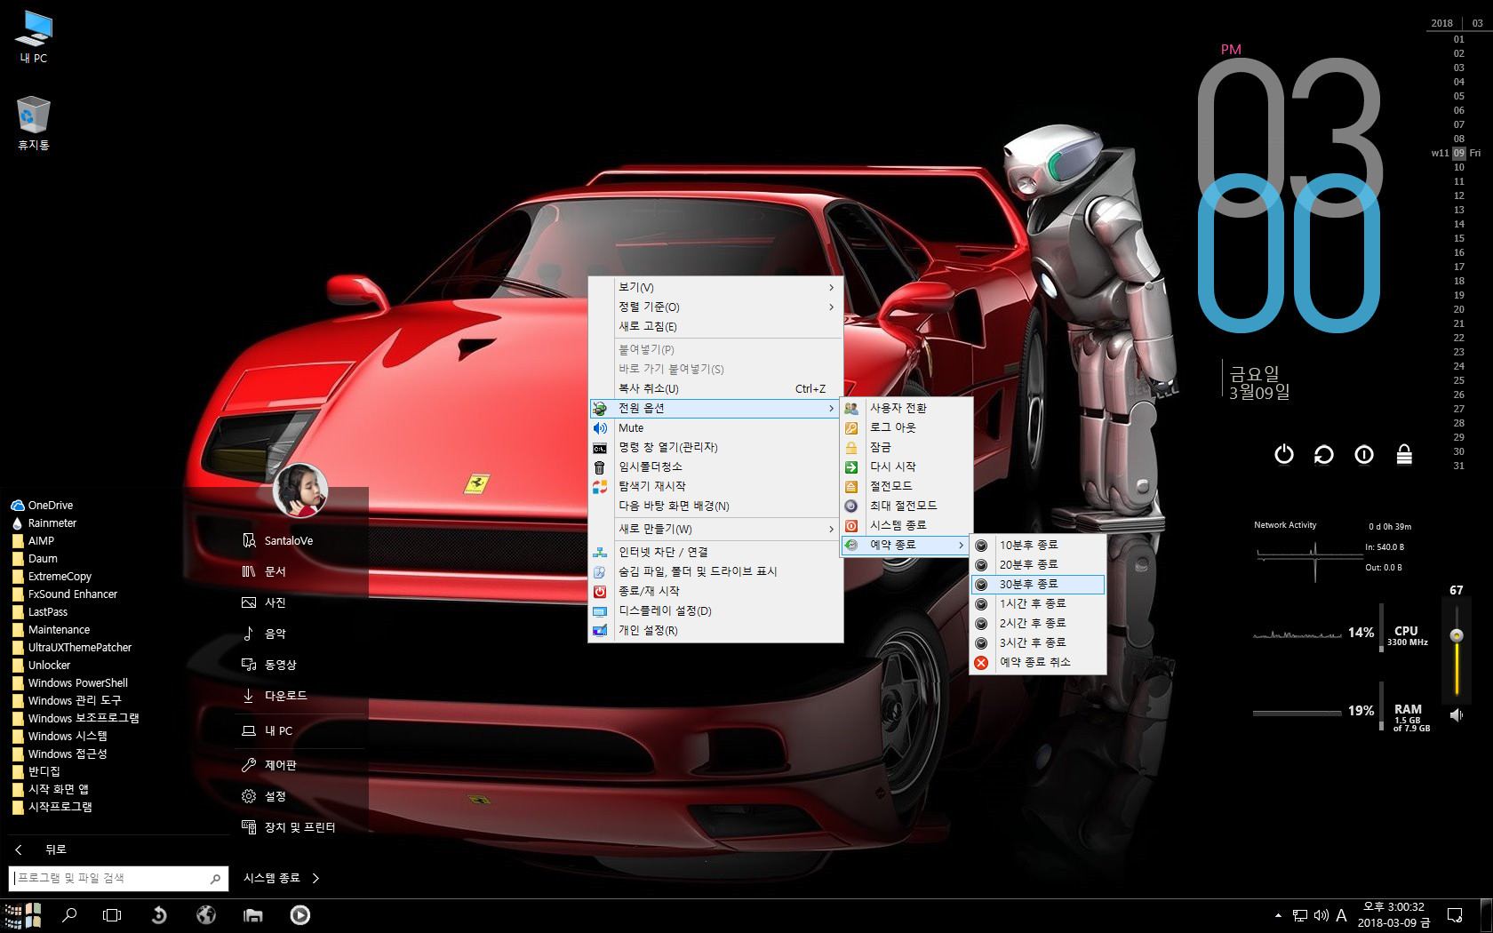Open the 휴지통 recycle bin icon
Screen dimensions: 1493x933
34,124
